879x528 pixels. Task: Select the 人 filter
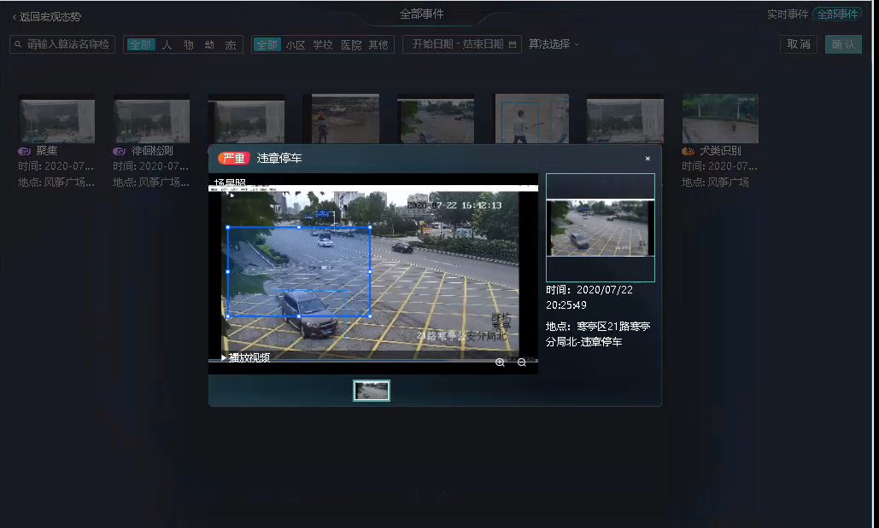[x=167, y=45]
